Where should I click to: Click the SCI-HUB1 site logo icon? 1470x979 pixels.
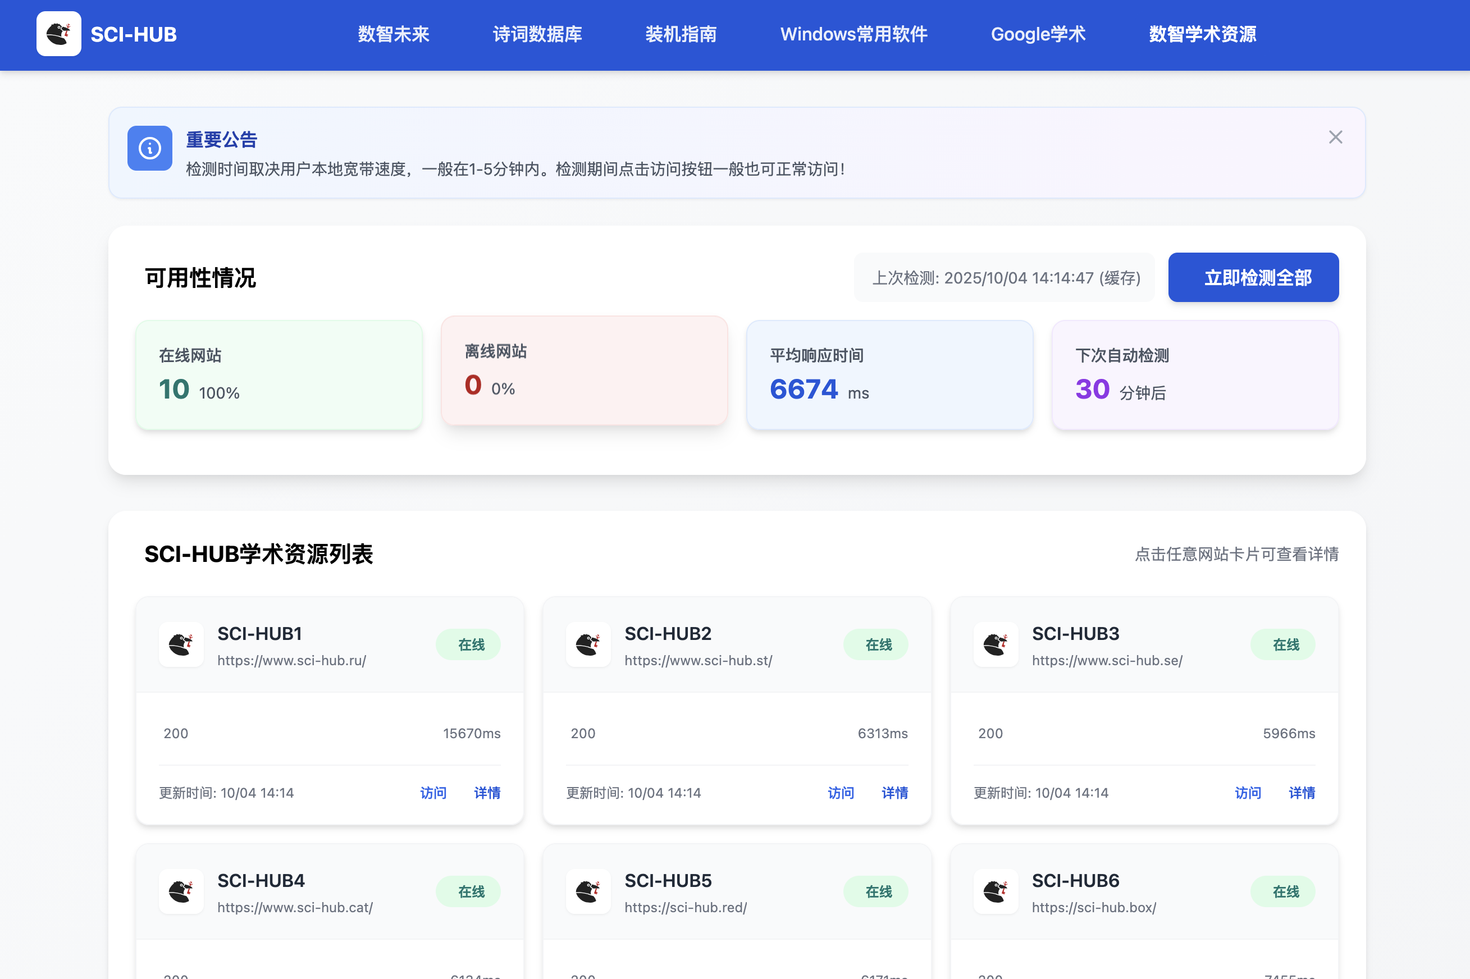tap(181, 644)
